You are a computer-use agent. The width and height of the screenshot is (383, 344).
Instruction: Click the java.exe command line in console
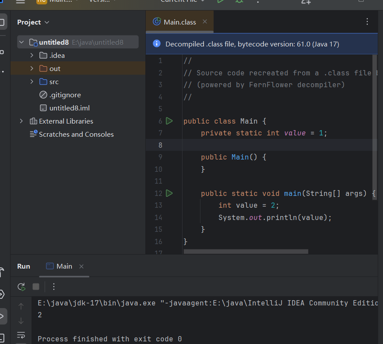[207, 303]
